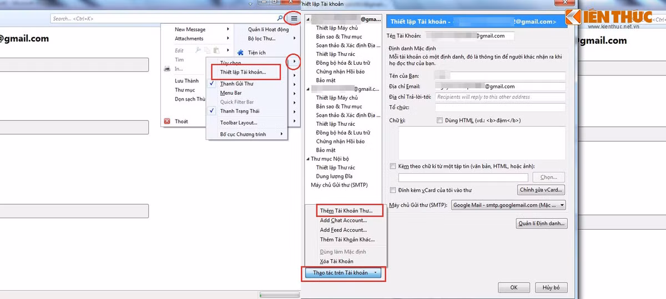
Task: Click the Tổ chức input field
Action: (500, 107)
